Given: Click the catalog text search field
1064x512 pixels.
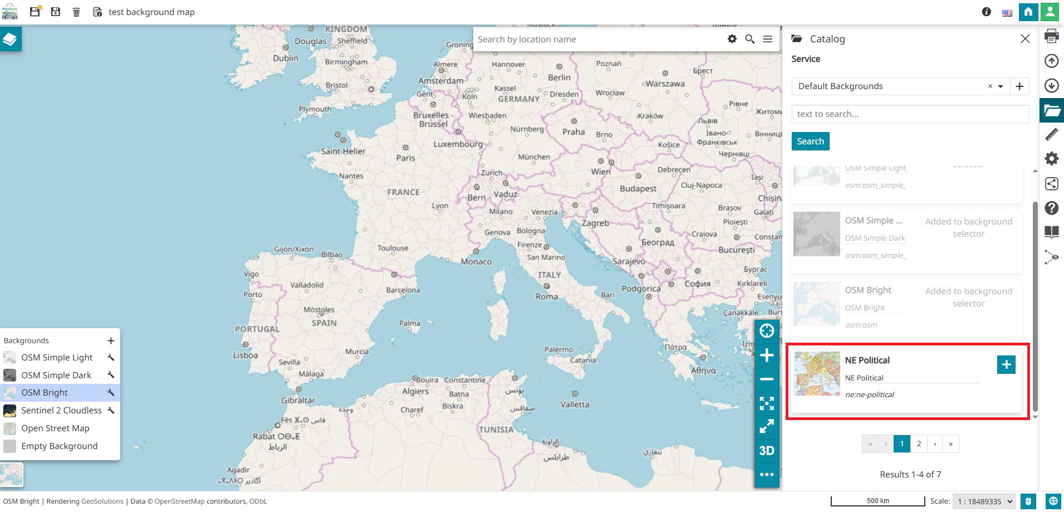Looking at the screenshot, I should pos(910,114).
